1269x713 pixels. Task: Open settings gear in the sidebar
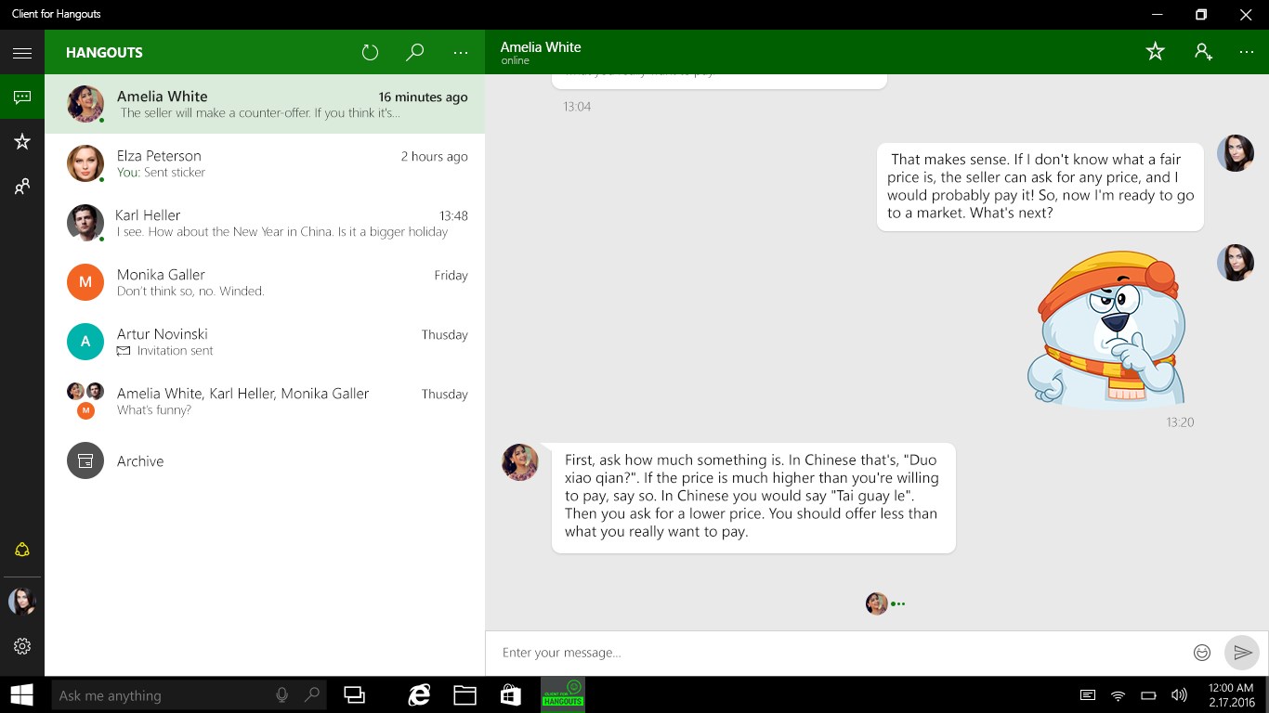point(22,646)
